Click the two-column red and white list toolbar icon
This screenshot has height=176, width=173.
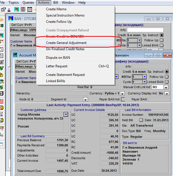click(23, 9)
